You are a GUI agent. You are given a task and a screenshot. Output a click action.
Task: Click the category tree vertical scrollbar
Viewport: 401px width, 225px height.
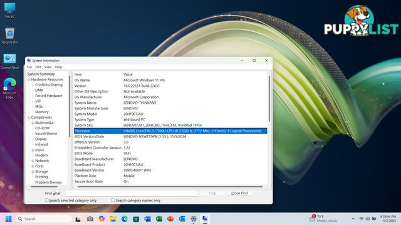[x=70, y=106]
